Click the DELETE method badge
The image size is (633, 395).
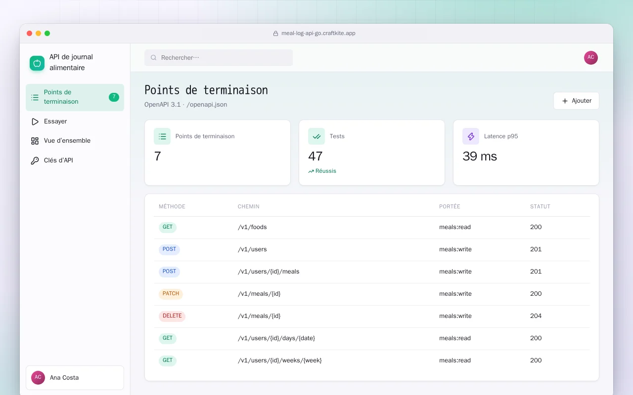[172, 316]
